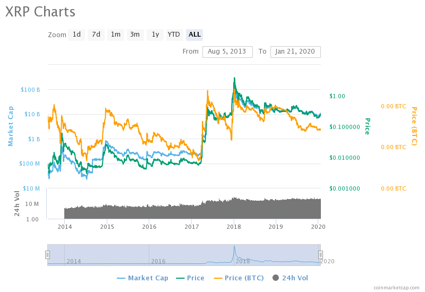
Task: Switch zoom to 1y
Action: pyautogui.click(x=155, y=35)
